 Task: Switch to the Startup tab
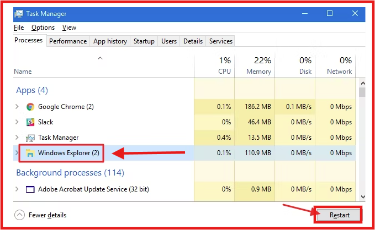coord(144,41)
